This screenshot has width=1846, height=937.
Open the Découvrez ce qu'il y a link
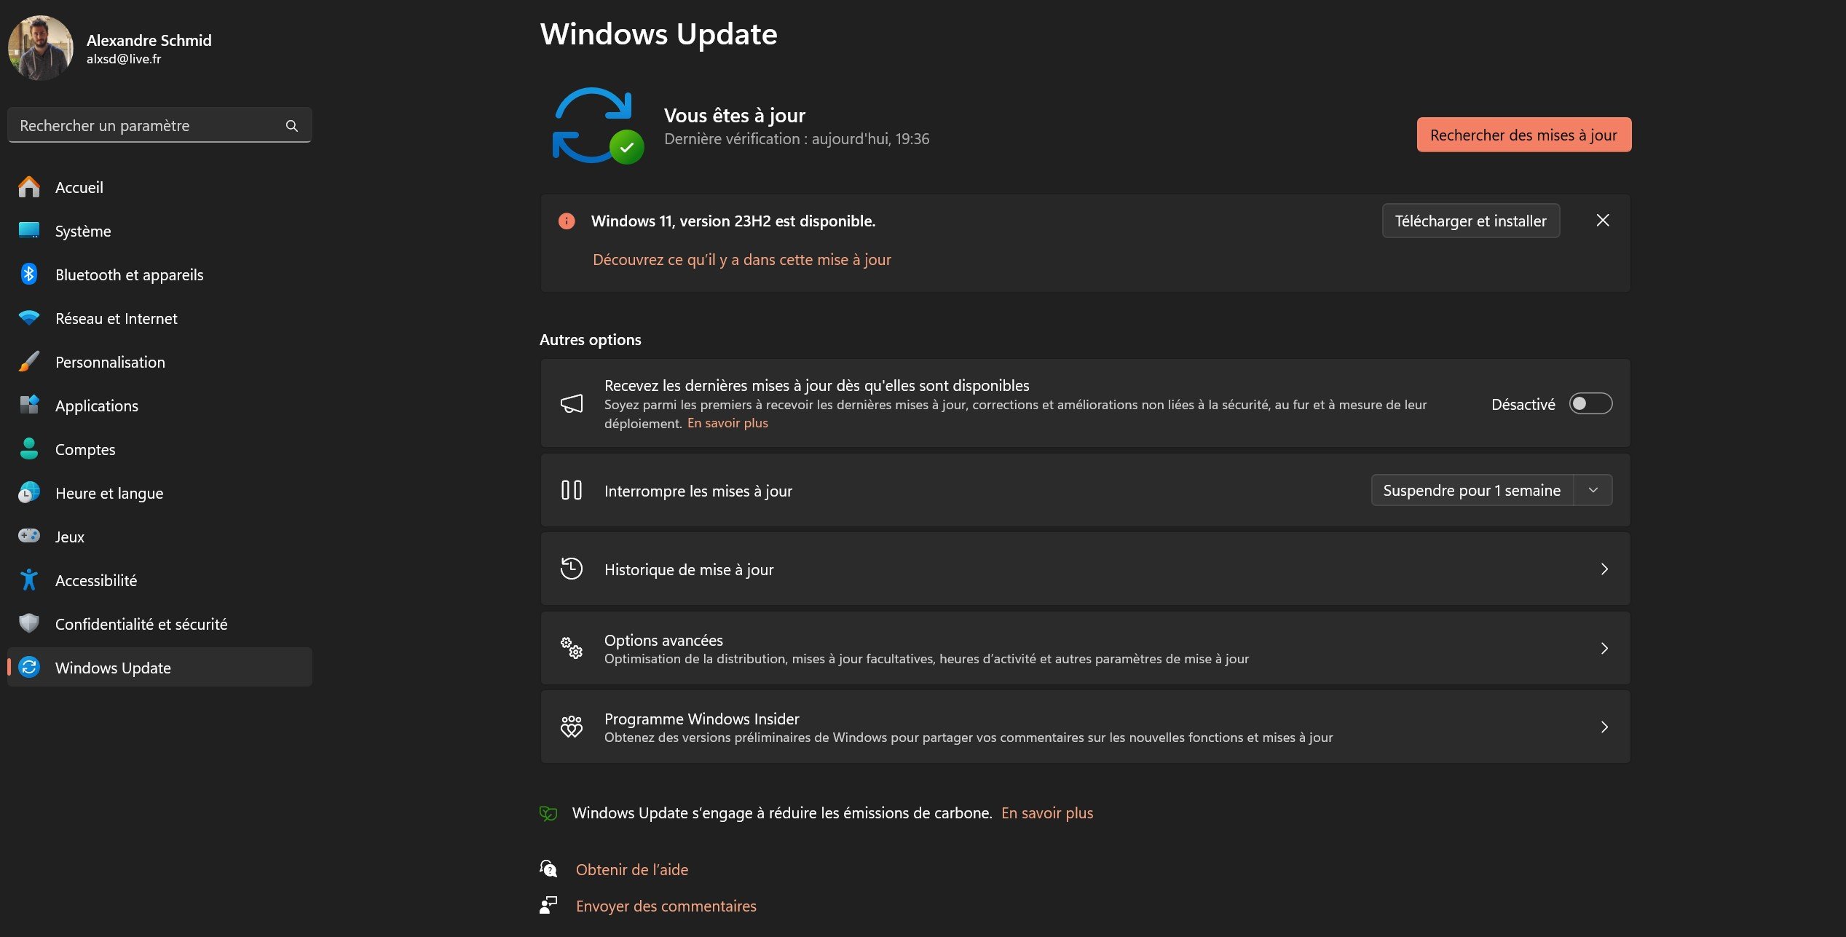741,259
